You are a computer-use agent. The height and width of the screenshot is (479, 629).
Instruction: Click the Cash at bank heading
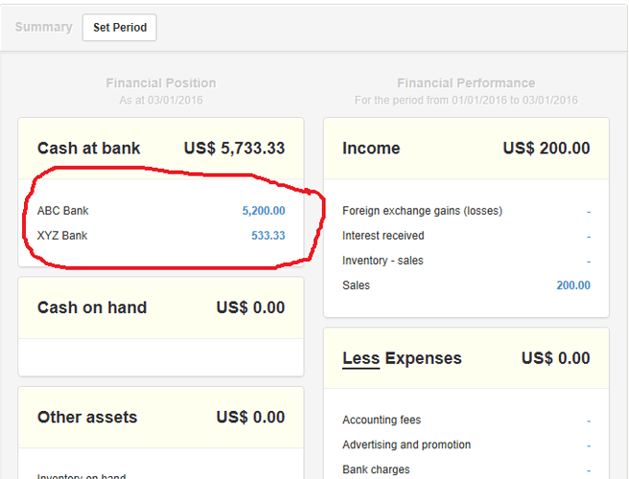(88, 148)
